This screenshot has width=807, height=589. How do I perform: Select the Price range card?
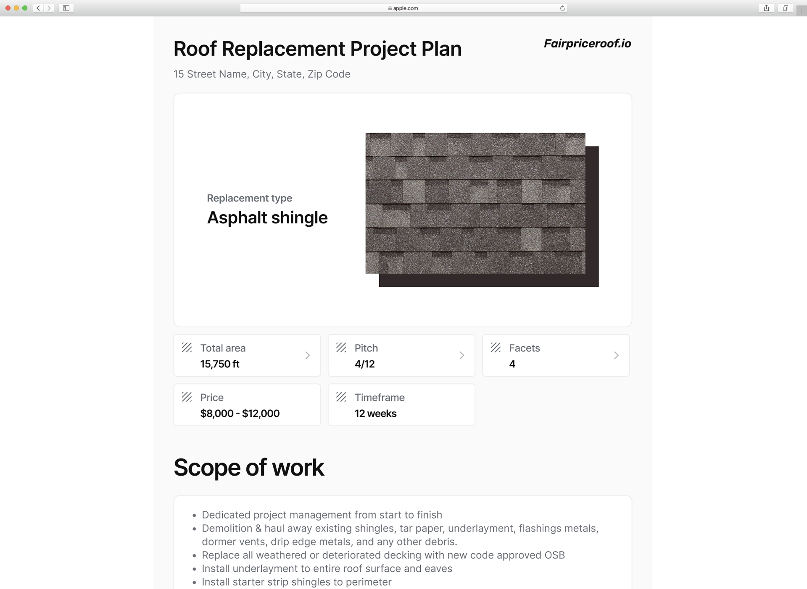[x=247, y=405]
